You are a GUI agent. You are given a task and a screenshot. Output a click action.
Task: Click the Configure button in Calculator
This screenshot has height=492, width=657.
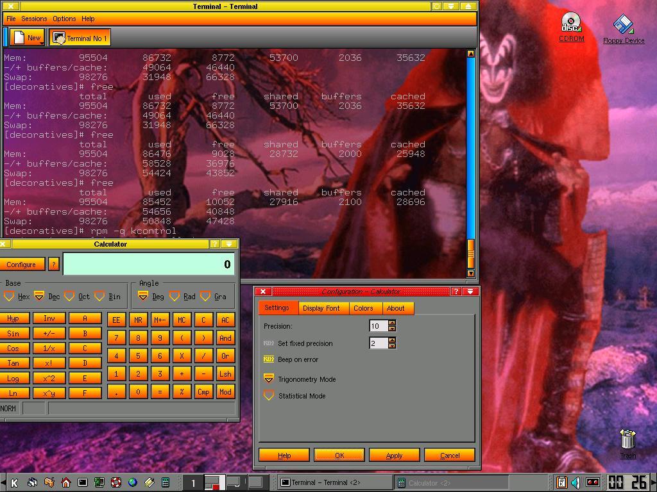point(22,265)
